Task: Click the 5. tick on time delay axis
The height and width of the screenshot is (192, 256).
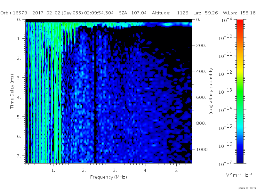Action: [x=19, y=117]
